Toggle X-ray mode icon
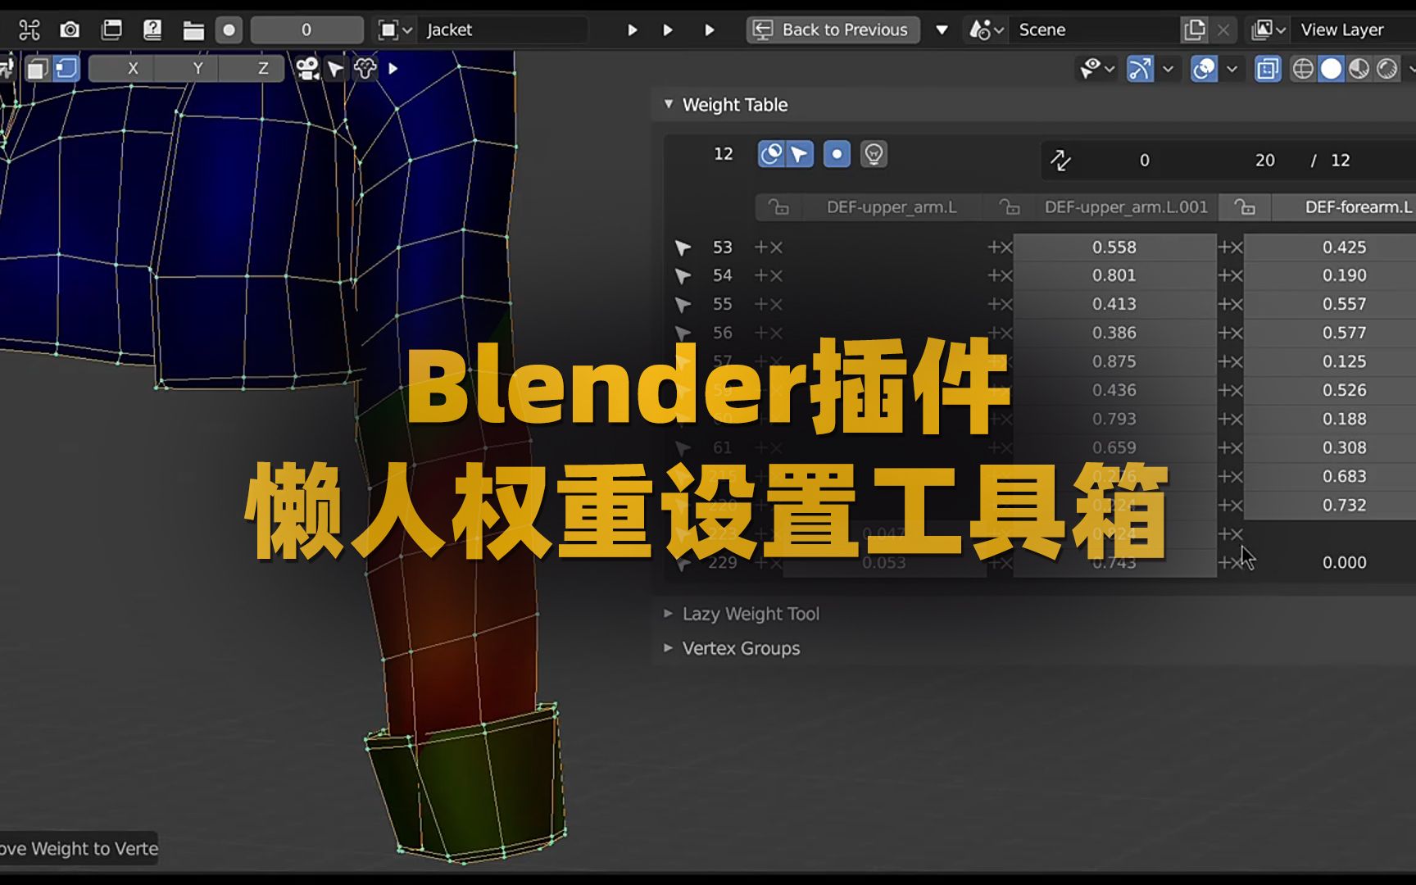 pyautogui.click(x=1268, y=69)
